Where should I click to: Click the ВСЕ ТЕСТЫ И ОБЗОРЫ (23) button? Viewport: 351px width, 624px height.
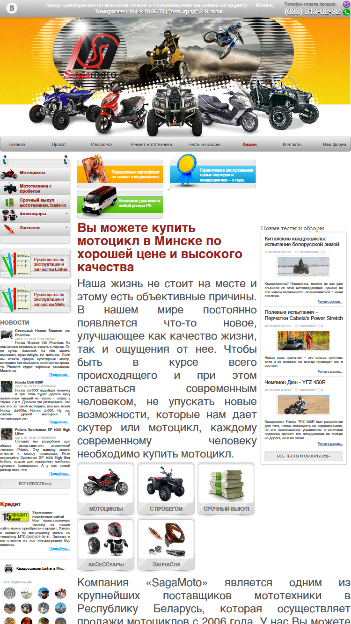pos(303,456)
